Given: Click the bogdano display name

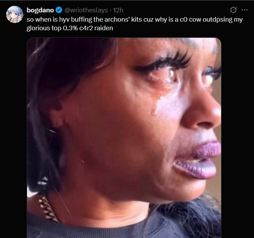Looking at the screenshot, I should (40, 10).
